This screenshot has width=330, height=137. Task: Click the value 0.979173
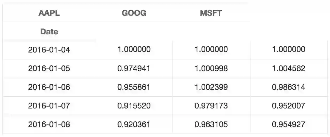tap(211, 106)
